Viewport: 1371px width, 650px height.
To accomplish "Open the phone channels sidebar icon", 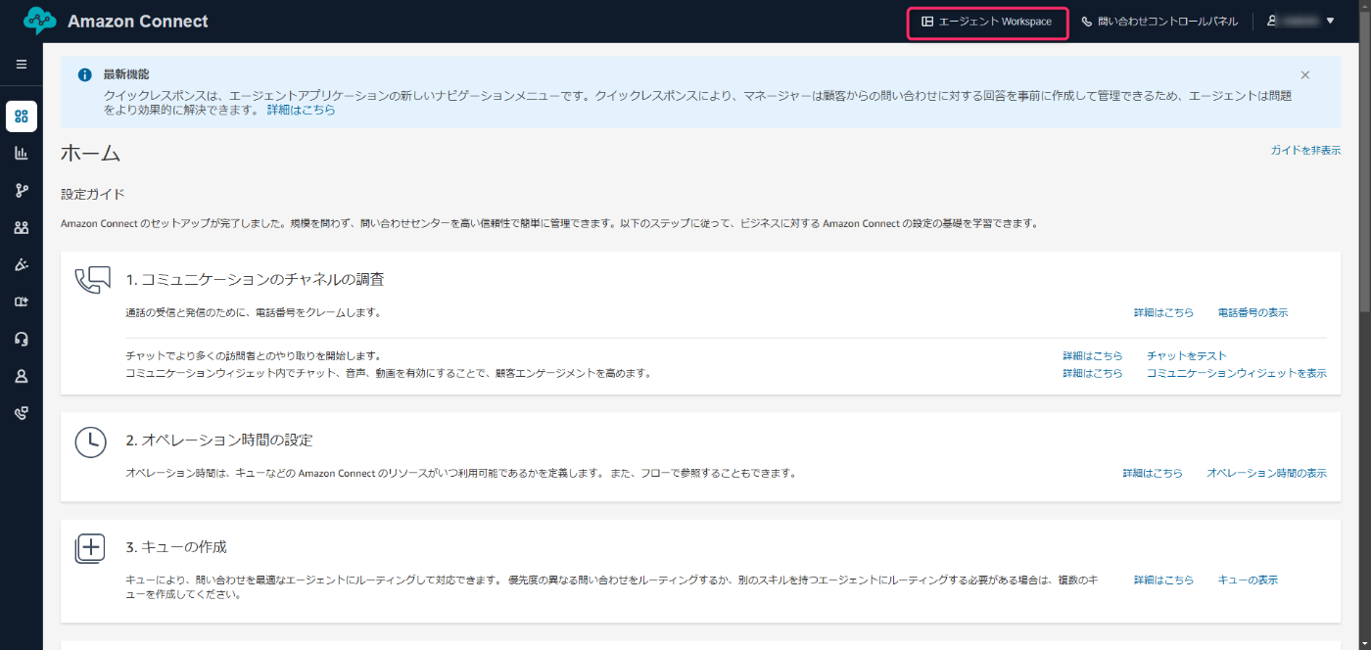I will coord(22,413).
